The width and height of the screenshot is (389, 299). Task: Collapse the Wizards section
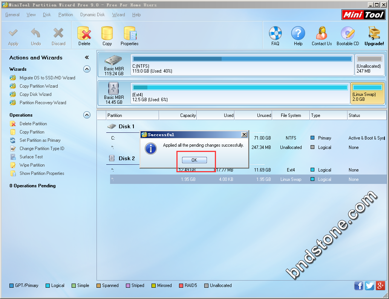pyautogui.click(x=87, y=69)
